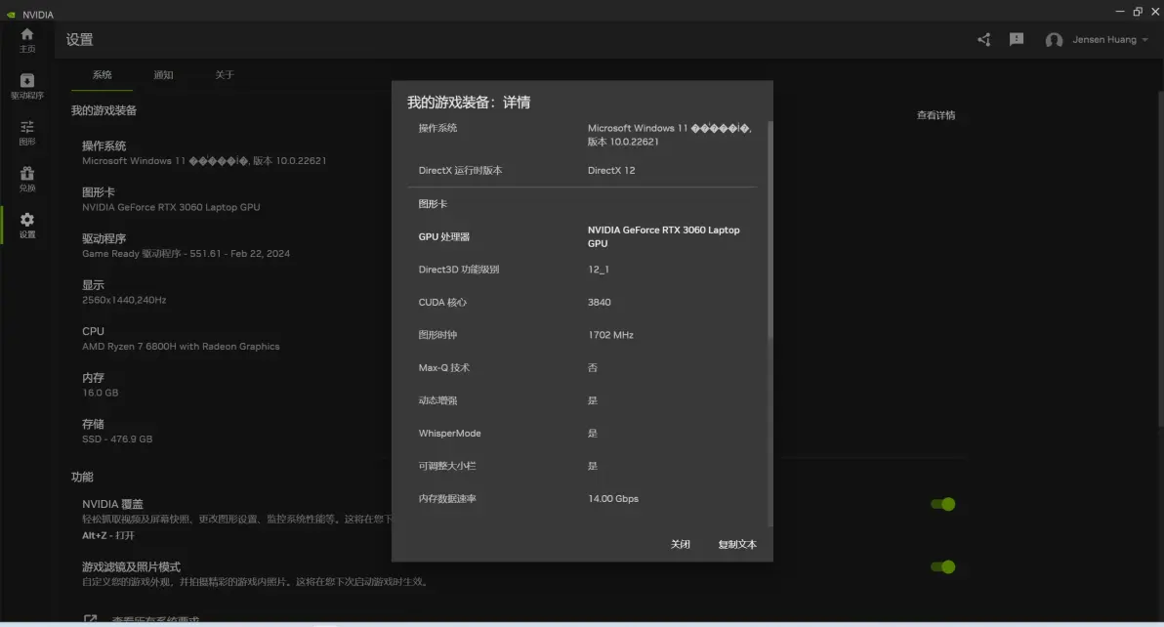Click the DirectX 运行时版本 label
The width and height of the screenshot is (1164, 627).
[x=460, y=170]
